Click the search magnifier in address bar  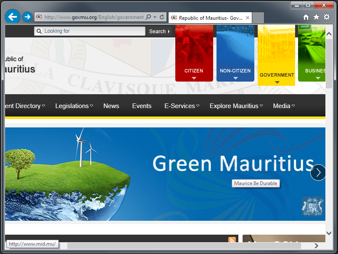pos(148,17)
